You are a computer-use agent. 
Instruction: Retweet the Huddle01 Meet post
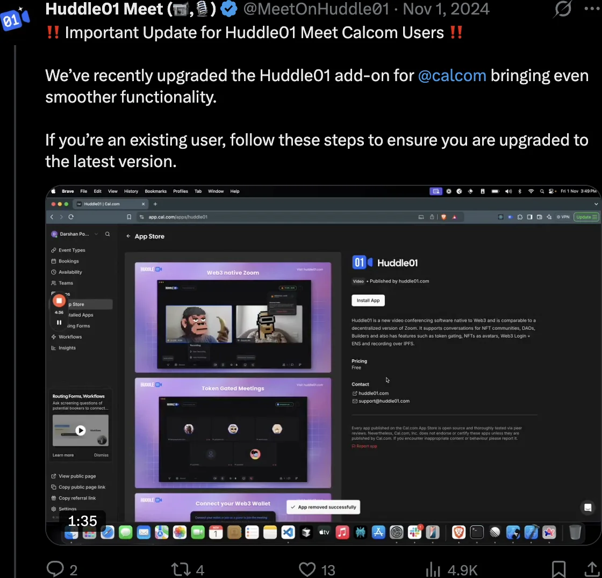181,569
